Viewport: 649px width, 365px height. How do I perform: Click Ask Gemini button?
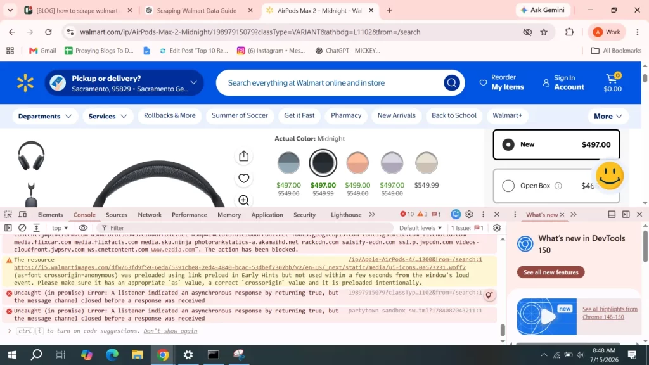[543, 10]
